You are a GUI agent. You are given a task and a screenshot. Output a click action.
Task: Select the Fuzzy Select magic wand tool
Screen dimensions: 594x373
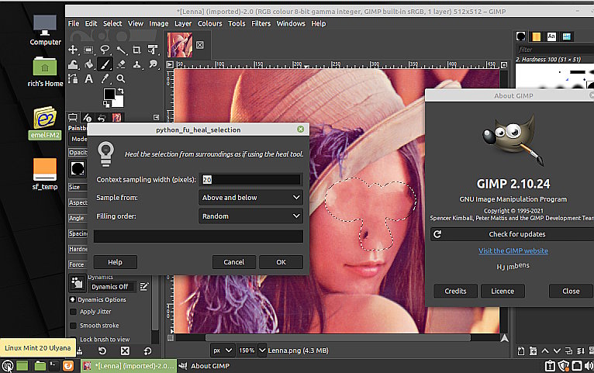[121, 50]
